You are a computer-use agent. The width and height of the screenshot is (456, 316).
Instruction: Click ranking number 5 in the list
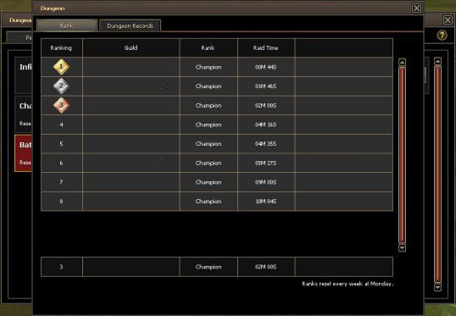[x=61, y=144]
